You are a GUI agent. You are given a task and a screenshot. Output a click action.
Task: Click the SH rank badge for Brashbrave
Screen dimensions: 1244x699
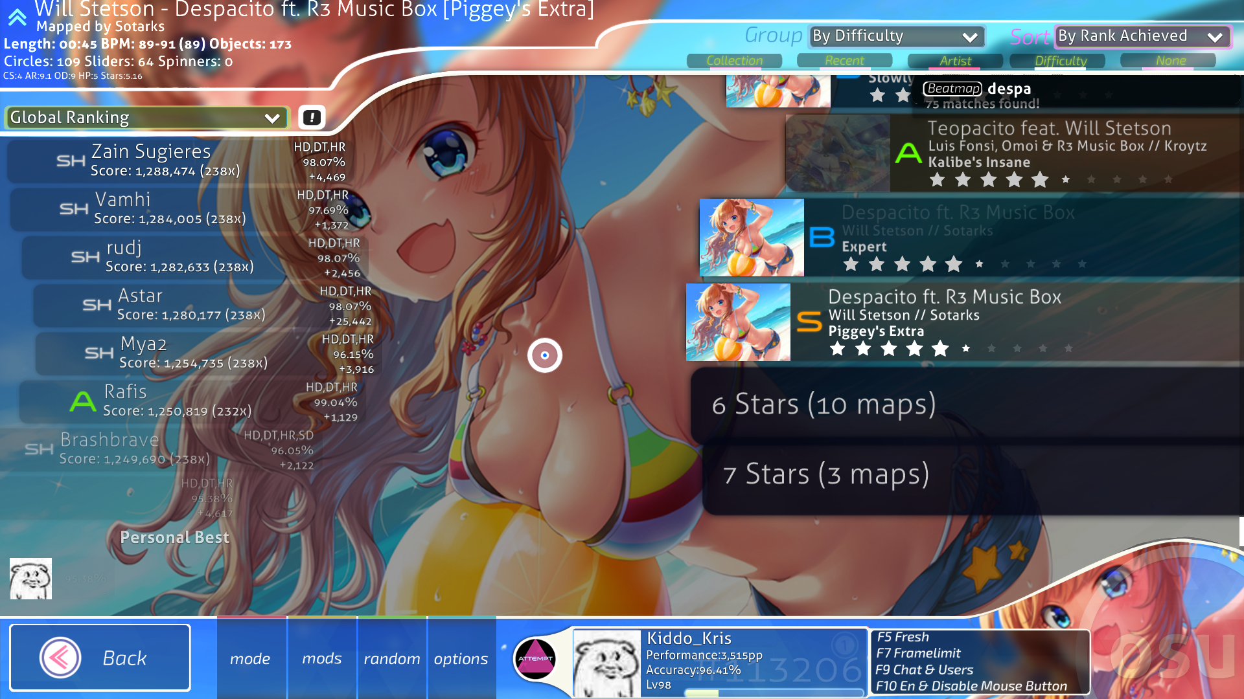point(39,449)
